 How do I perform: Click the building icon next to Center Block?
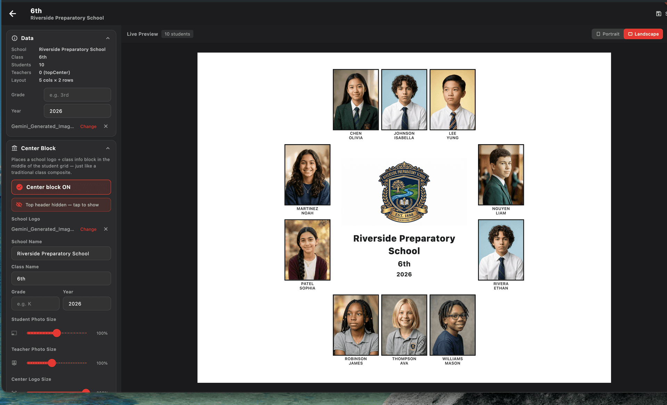(15, 148)
